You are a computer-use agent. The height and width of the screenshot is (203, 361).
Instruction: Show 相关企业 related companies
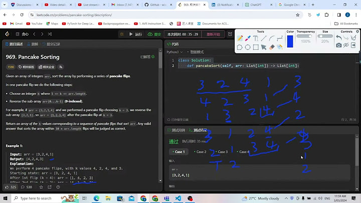47,67
